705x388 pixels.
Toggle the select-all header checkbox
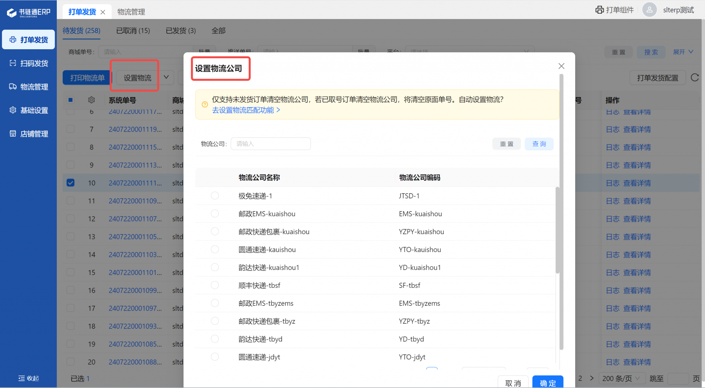(x=71, y=100)
